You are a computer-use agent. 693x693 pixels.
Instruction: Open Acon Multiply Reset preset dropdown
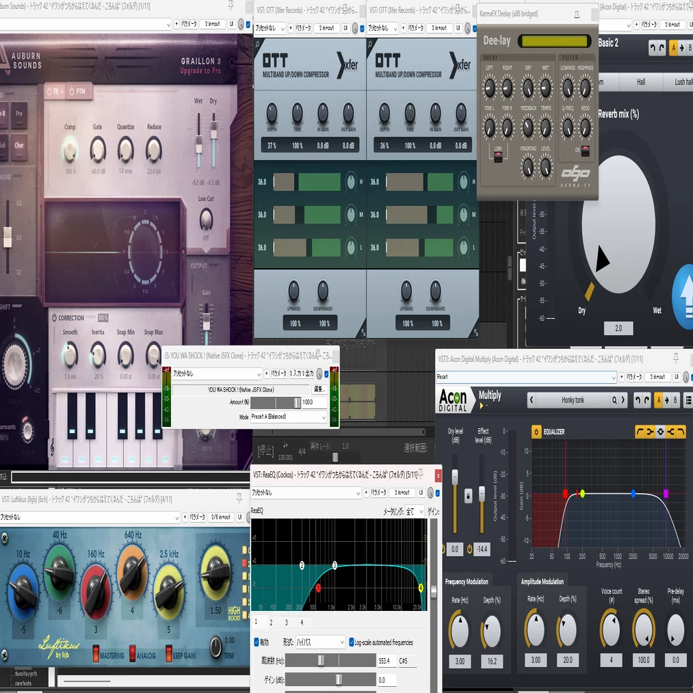(x=526, y=377)
